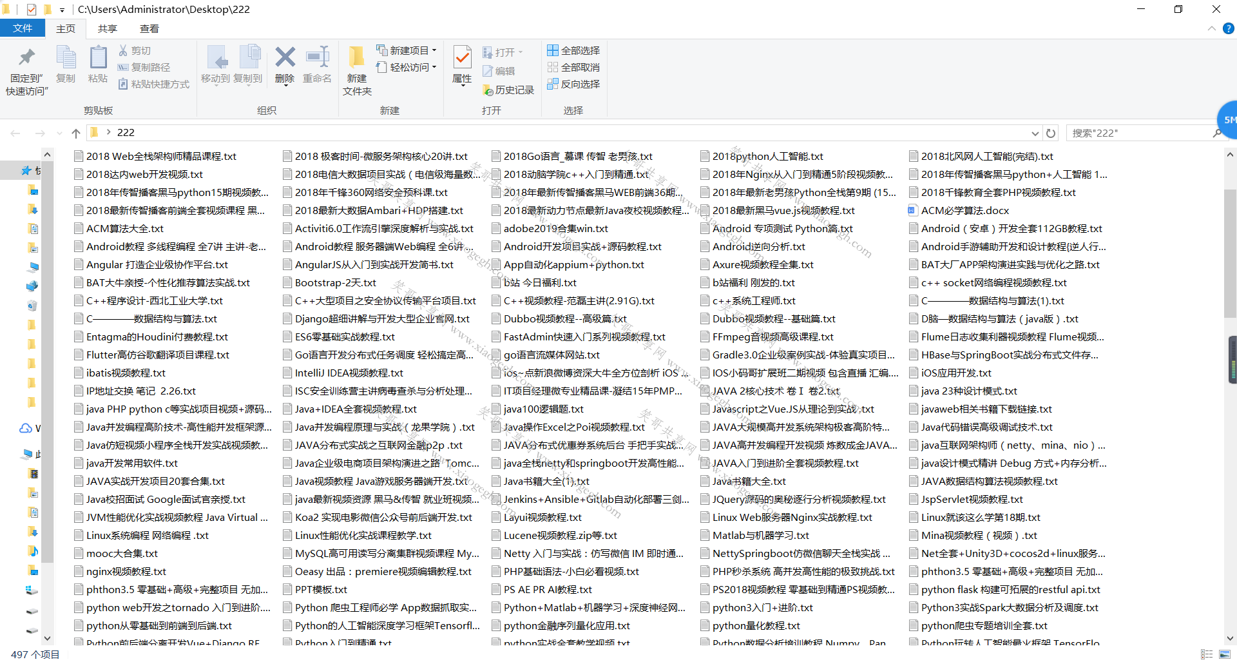1237x664 pixels.
Task: Switch to the View (查看) tab
Action: (x=149, y=28)
